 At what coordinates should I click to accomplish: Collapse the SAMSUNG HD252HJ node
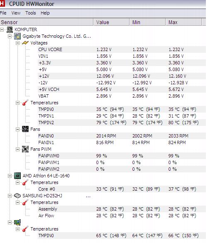pyautogui.click(x=10, y=196)
